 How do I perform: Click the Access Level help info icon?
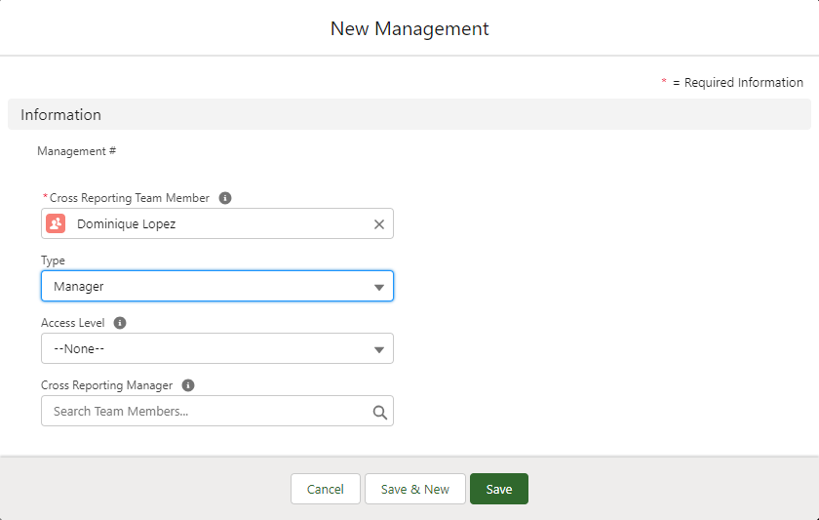pos(120,323)
